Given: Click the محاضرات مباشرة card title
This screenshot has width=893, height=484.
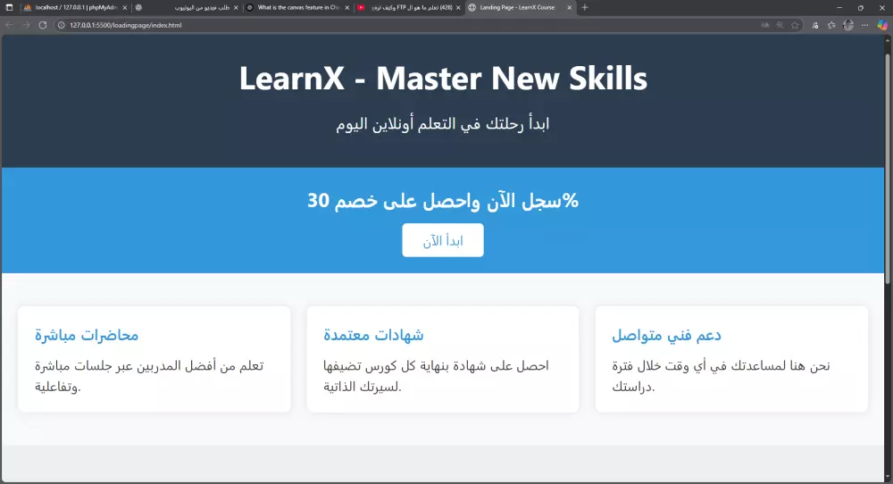Looking at the screenshot, I should [x=87, y=335].
